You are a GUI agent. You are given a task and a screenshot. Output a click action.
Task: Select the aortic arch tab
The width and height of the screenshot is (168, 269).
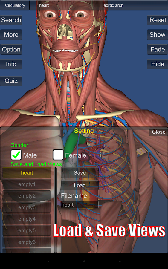(x=113, y=5)
